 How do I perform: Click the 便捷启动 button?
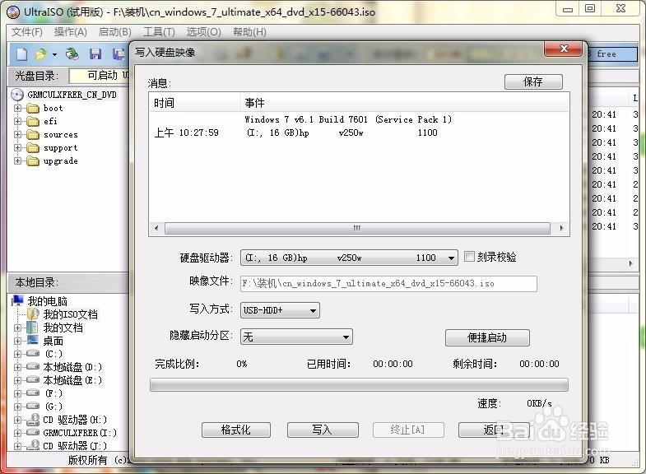coord(487,337)
